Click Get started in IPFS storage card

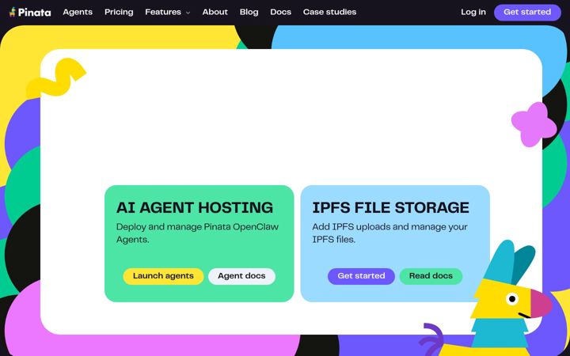point(361,276)
